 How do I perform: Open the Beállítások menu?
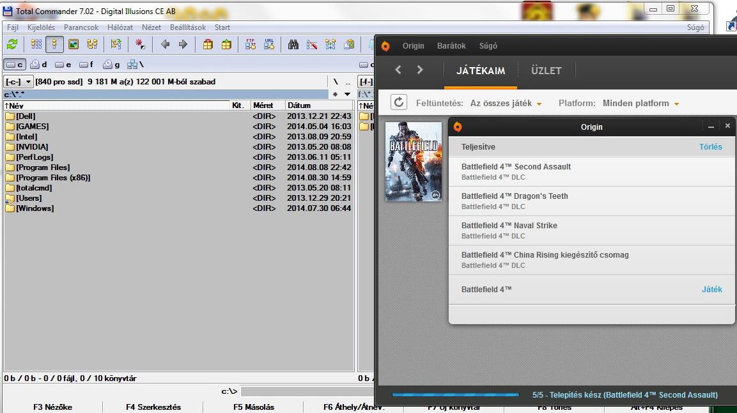click(187, 27)
